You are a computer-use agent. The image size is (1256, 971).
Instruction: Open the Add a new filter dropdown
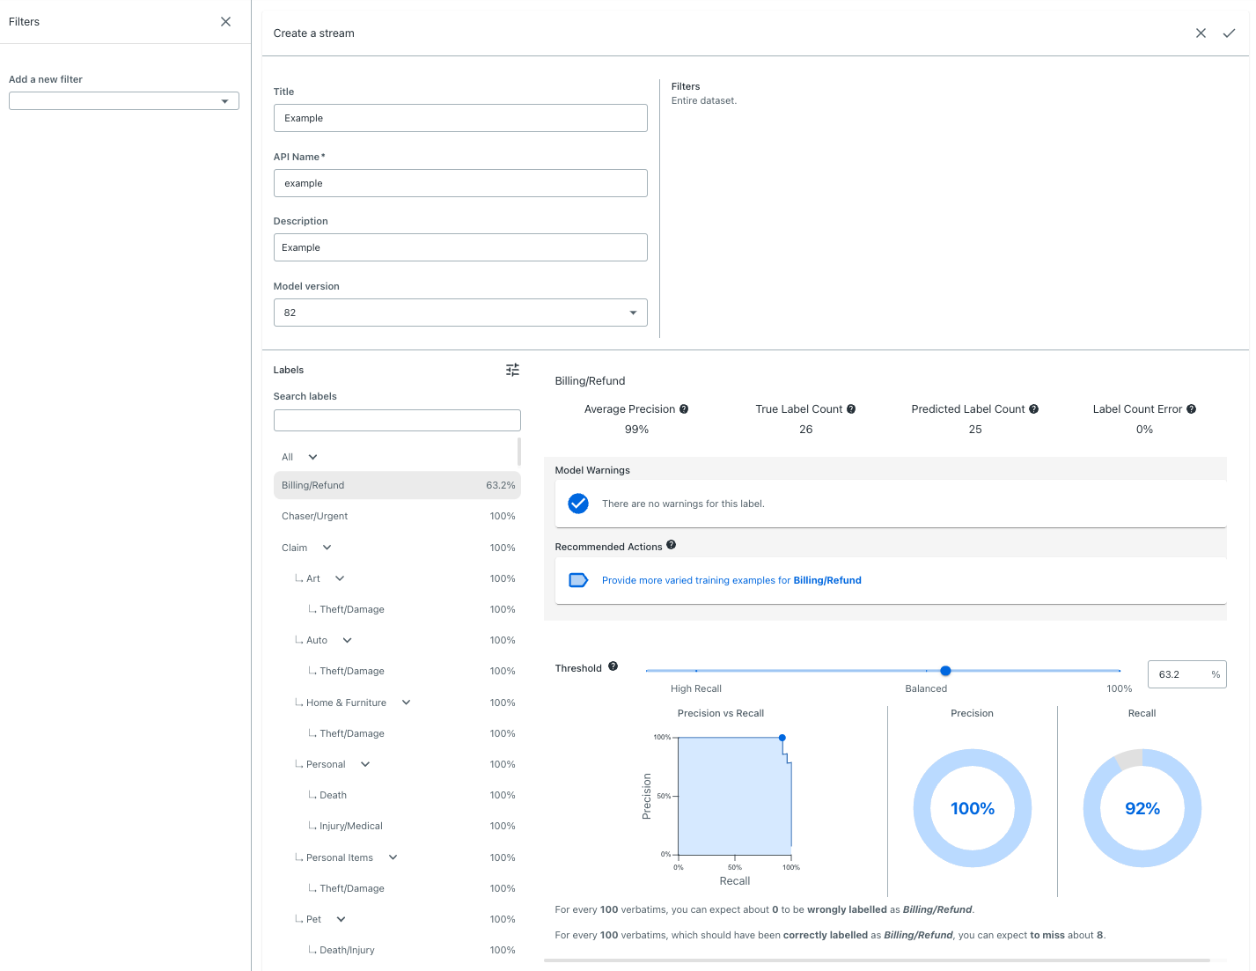pos(124,101)
